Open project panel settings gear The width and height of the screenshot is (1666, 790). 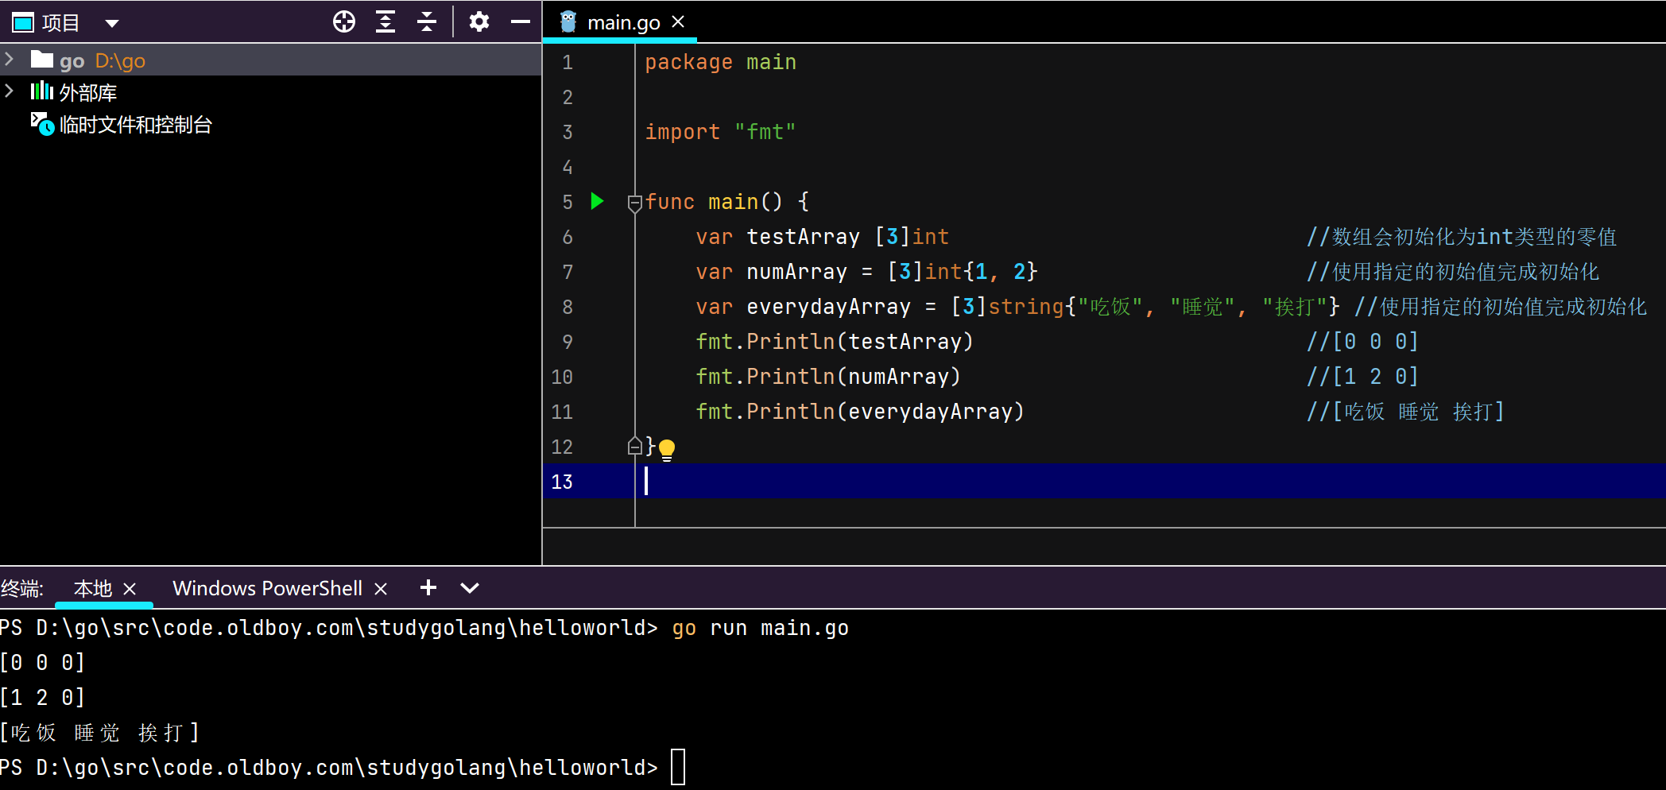(479, 22)
